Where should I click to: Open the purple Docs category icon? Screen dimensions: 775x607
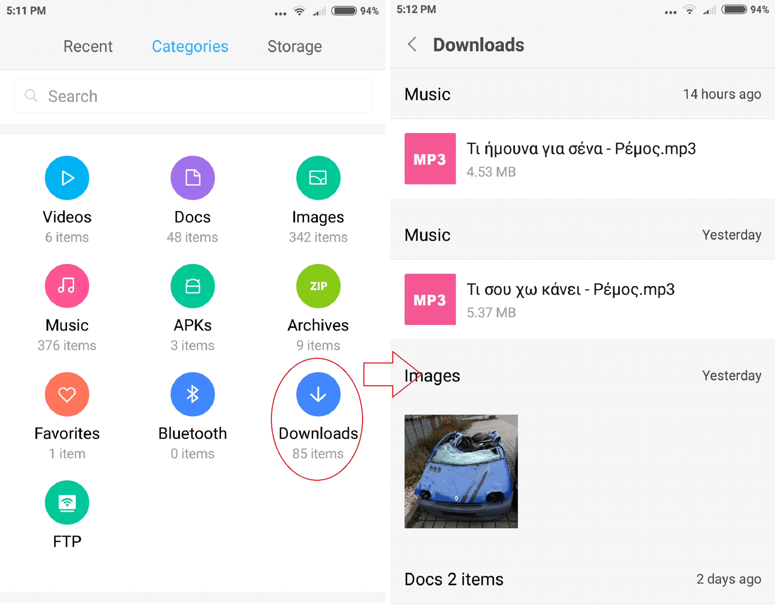192,178
